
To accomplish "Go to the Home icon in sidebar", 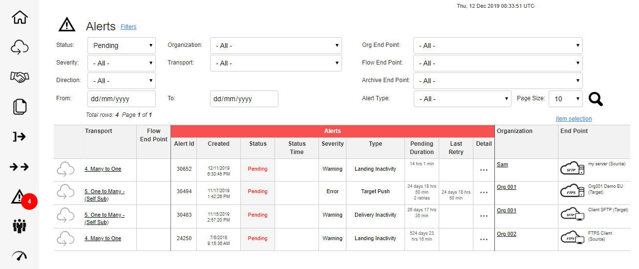I will [20, 18].
